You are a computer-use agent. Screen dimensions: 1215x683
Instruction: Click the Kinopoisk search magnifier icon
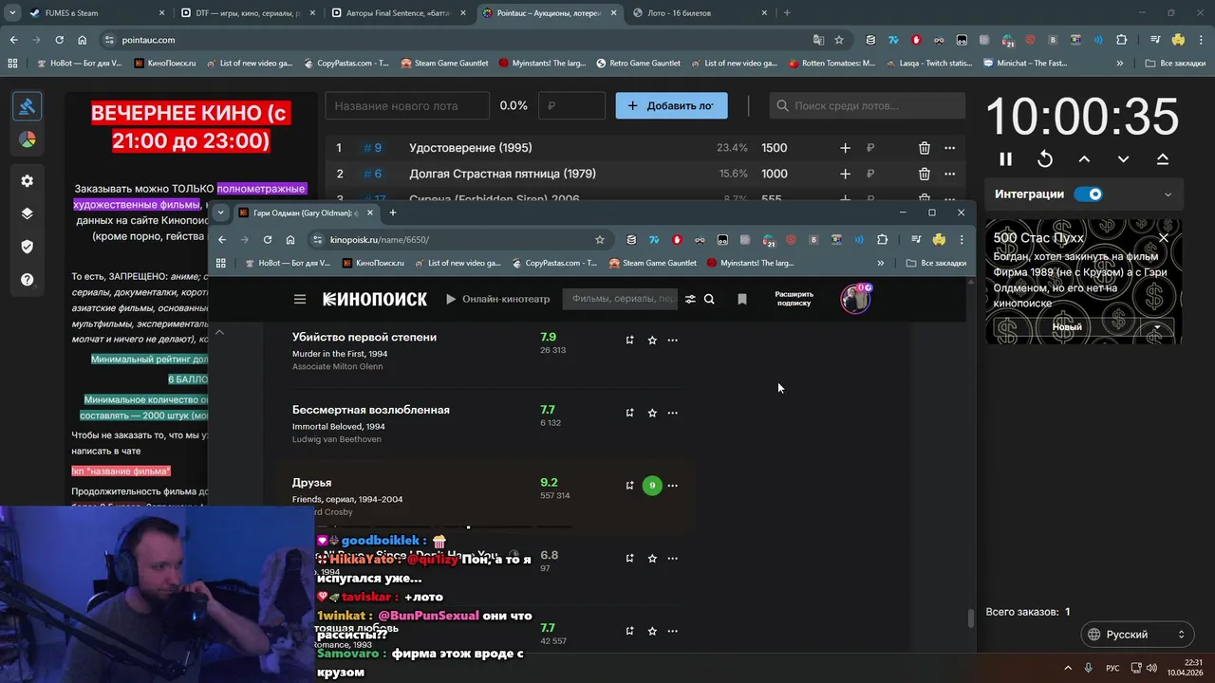(x=709, y=299)
